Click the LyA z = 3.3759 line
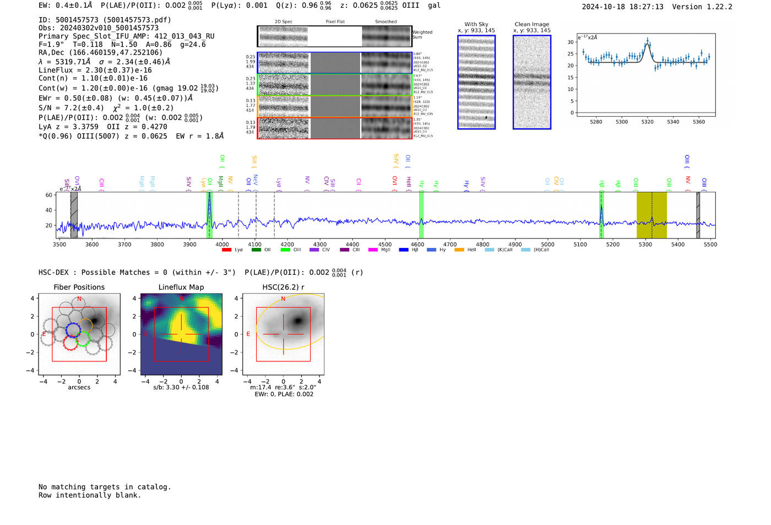The width and height of the screenshot is (771, 525). 103,127
